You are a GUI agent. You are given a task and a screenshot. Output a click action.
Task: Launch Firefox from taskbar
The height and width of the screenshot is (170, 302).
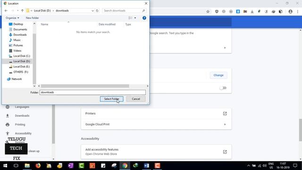38,166
